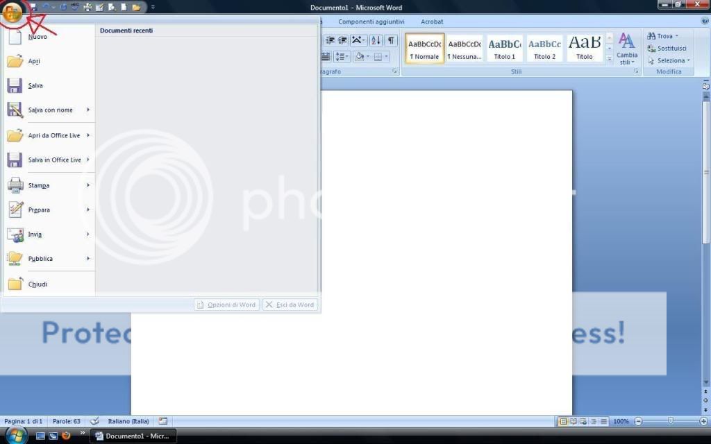Open Customize Quick Access Toolbar arrow
The width and height of the screenshot is (711, 444).
(x=153, y=7)
